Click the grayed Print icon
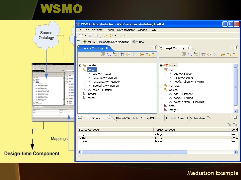 pos(96,36)
